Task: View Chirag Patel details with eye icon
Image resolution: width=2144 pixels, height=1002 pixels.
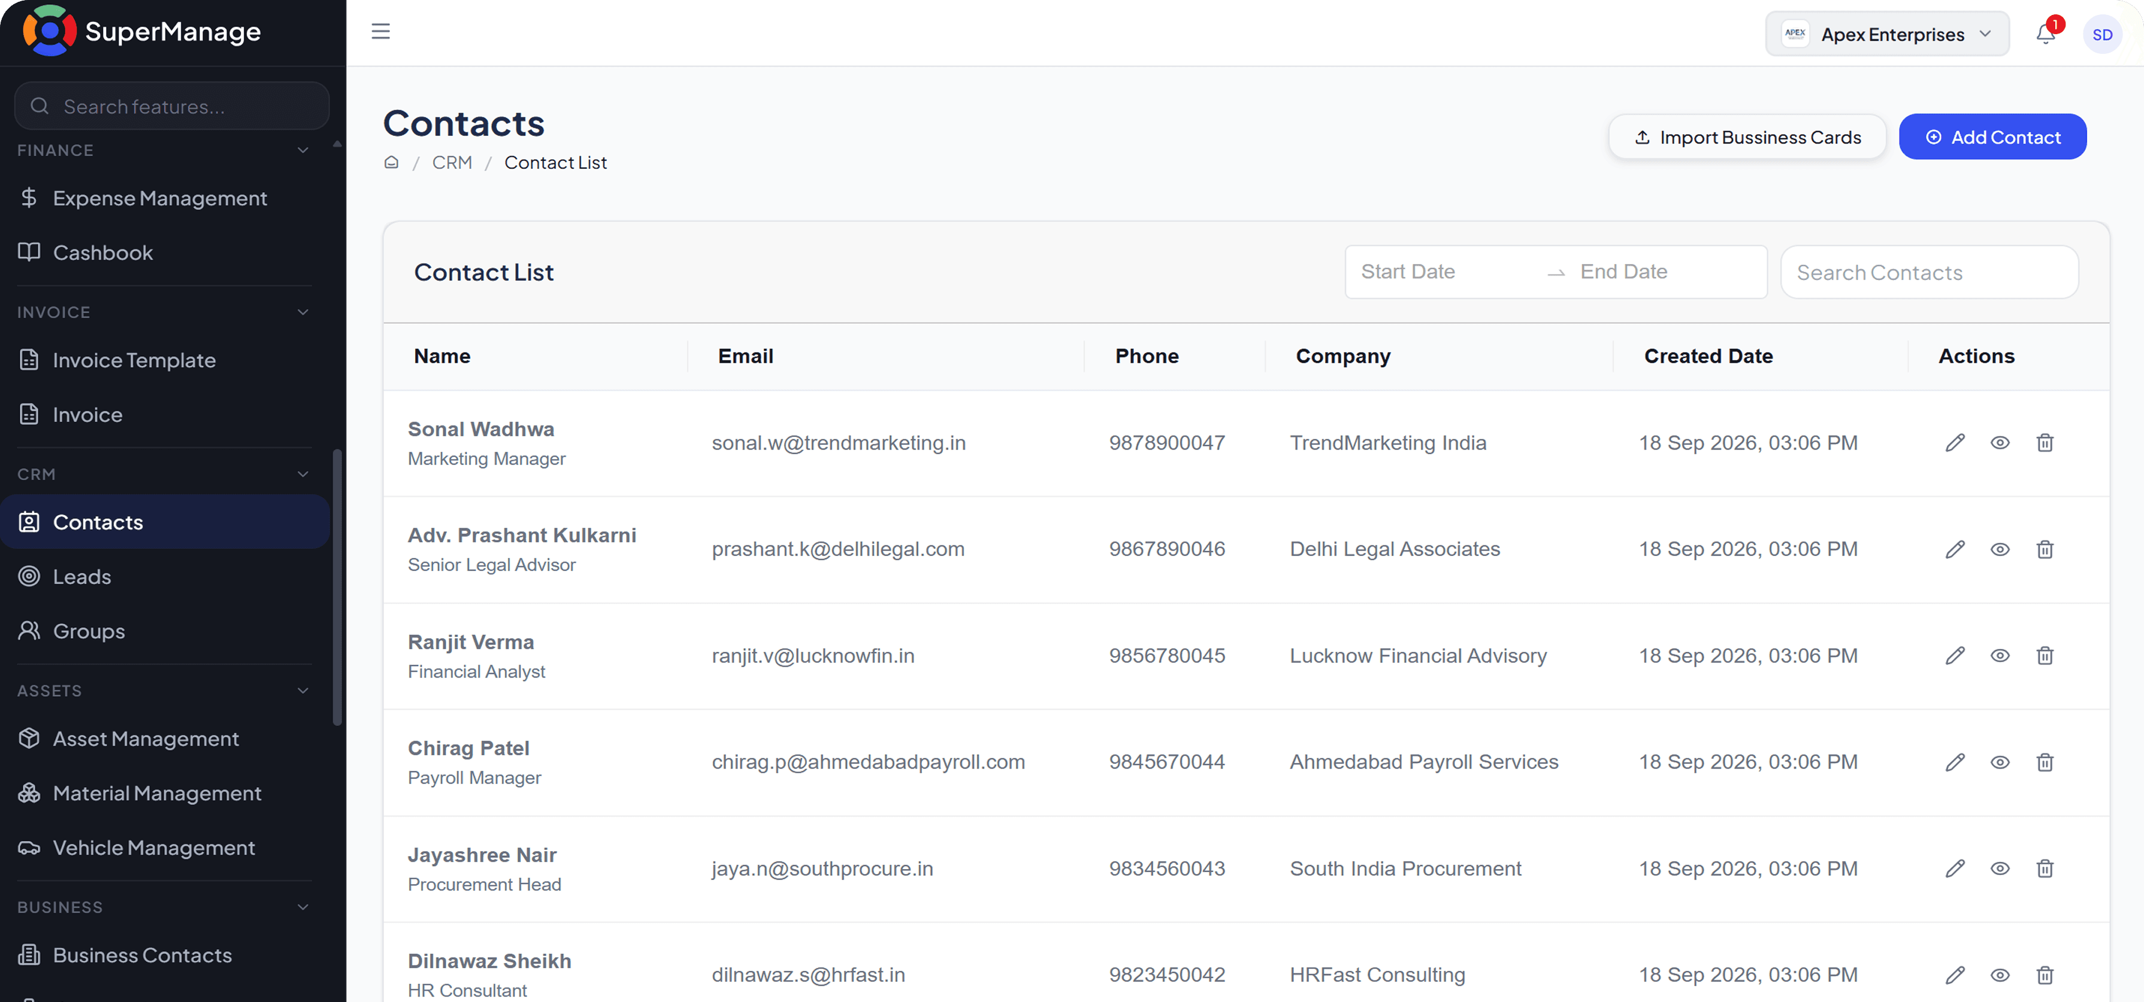Action: click(x=2000, y=762)
